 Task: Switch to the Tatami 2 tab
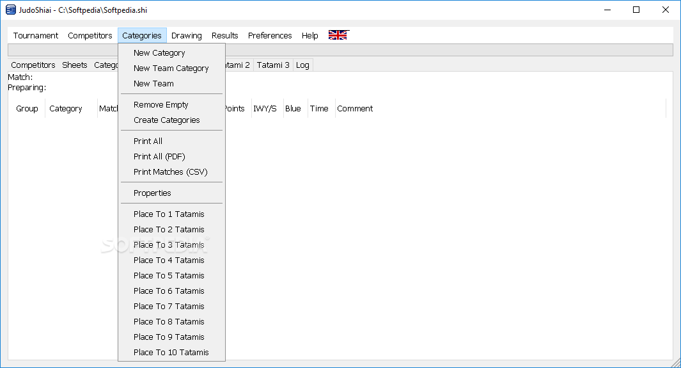click(239, 65)
